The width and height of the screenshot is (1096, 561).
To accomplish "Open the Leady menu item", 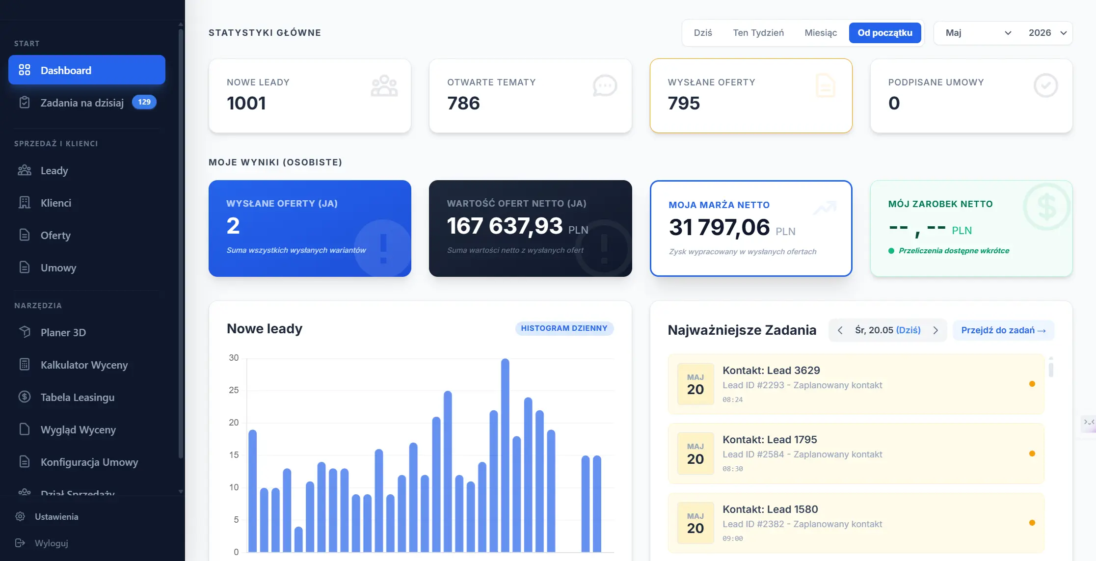I will pyautogui.click(x=87, y=170).
